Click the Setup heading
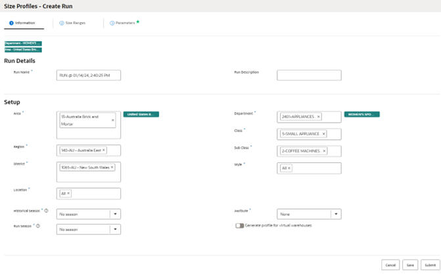Image resolution: width=441 pixels, height=274 pixels. [x=12, y=102]
